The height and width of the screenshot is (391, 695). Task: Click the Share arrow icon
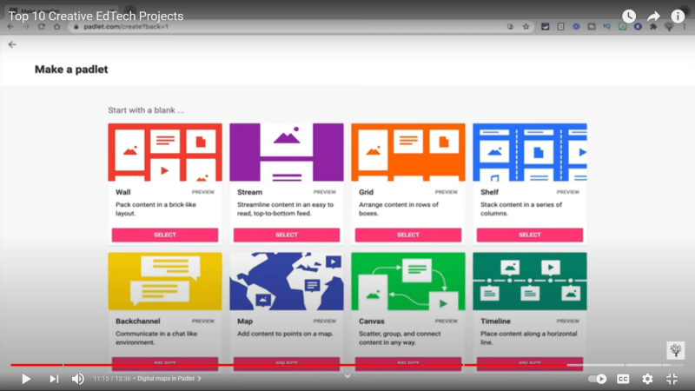(x=653, y=17)
